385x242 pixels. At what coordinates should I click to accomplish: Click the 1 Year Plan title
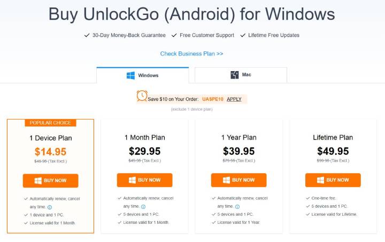tap(238, 137)
